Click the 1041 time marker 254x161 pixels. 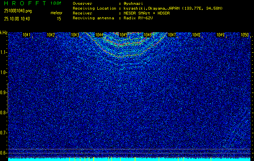27,35
